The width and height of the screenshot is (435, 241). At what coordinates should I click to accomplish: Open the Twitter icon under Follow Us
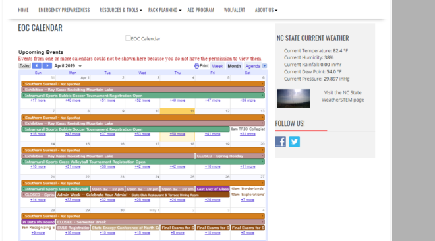tap(295, 141)
